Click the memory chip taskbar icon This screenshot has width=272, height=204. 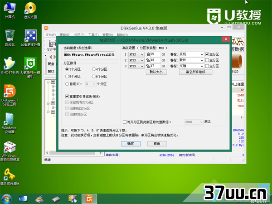point(56,199)
